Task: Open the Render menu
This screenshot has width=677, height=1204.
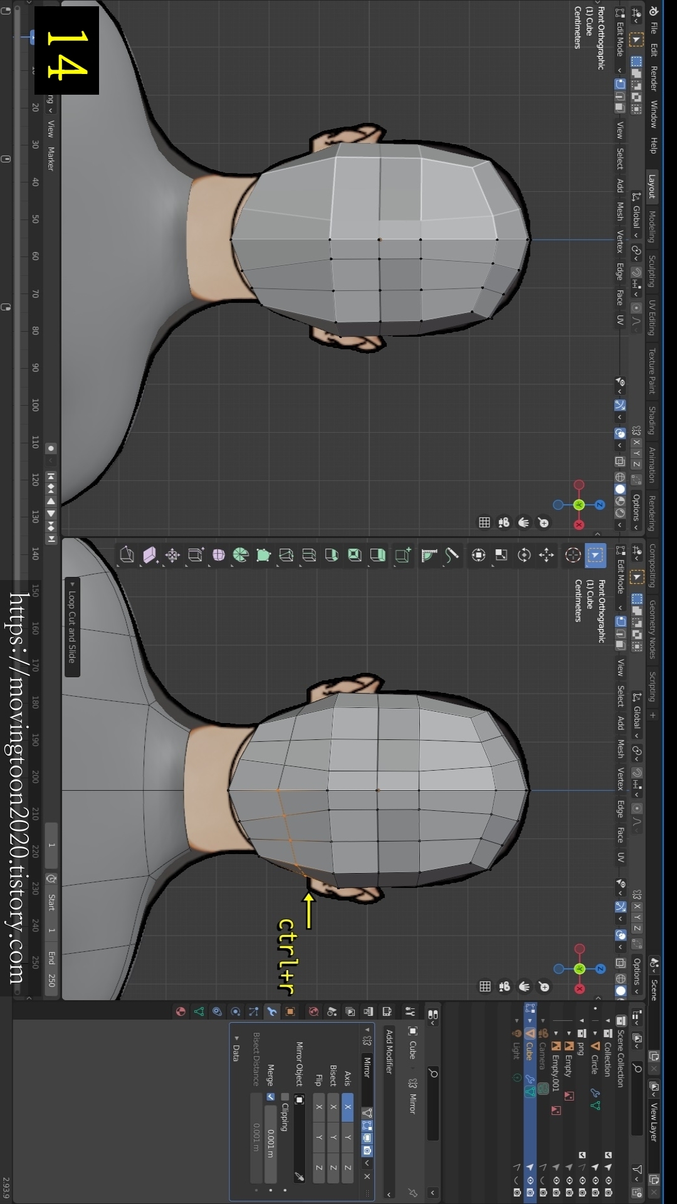Action: 654,78
